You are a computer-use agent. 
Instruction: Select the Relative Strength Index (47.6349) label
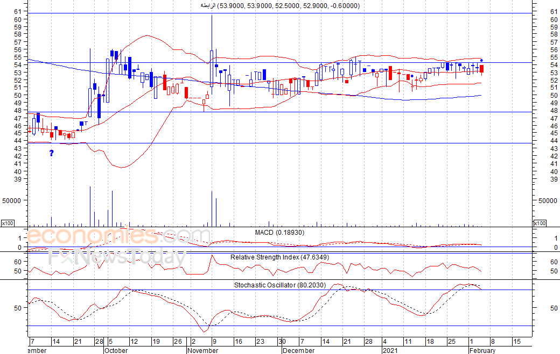pos(279,257)
